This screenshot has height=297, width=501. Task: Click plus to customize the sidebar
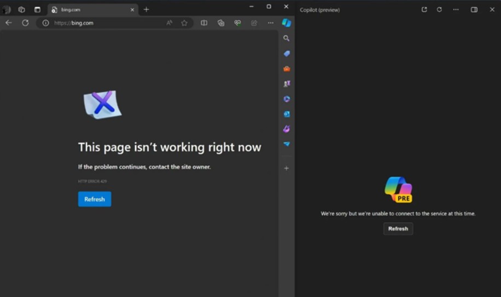[286, 168]
